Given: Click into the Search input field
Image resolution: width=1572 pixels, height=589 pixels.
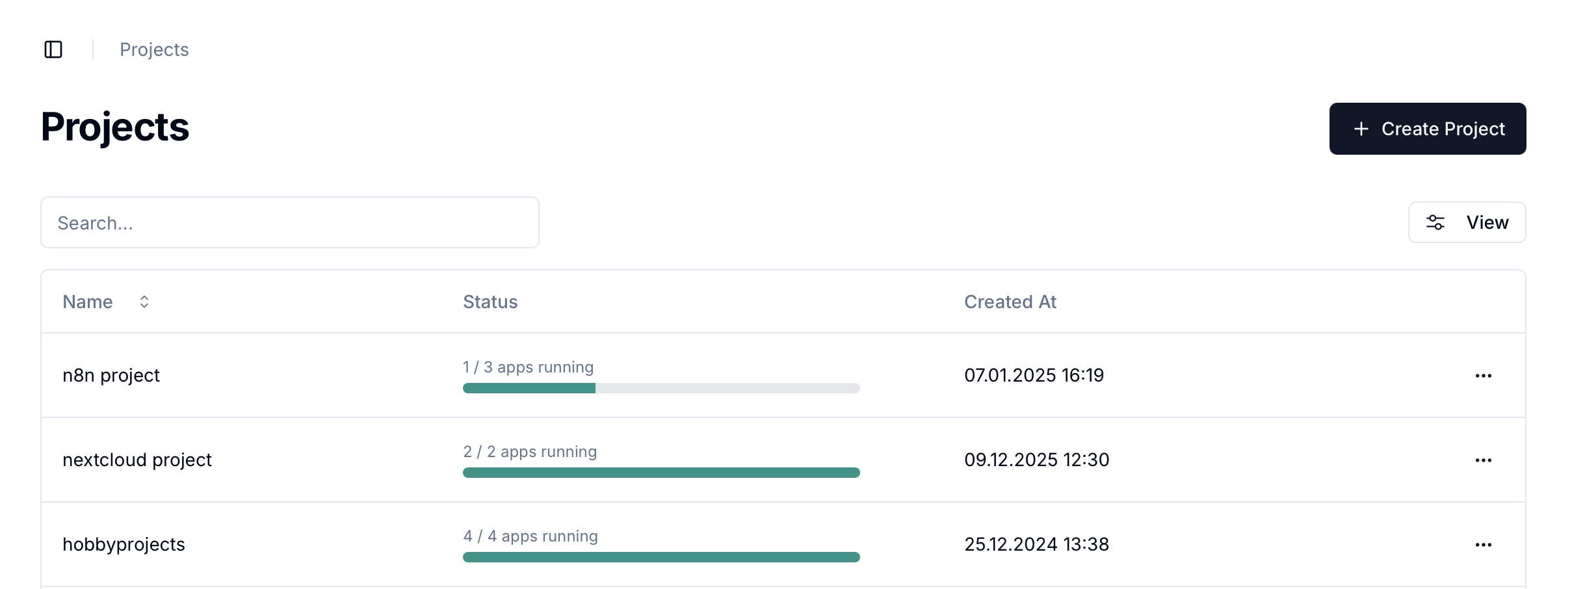Looking at the screenshot, I should coord(289,222).
